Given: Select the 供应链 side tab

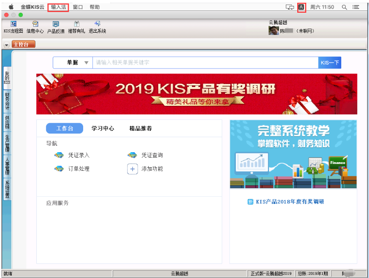Looking at the screenshot, I should [7, 122].
